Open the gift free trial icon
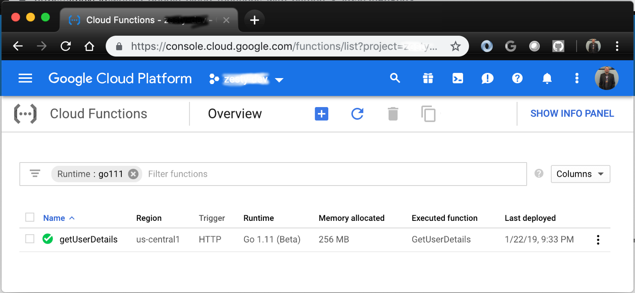The width and height of the screenshot is (635, 293). [428, 79]
